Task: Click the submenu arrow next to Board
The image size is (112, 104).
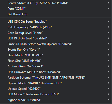Action: tap(108, 3)
